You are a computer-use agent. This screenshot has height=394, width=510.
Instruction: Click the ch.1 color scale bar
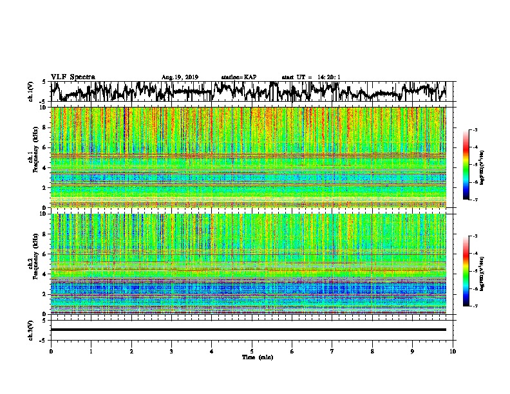pyautogui.click(x=466, y=165)
